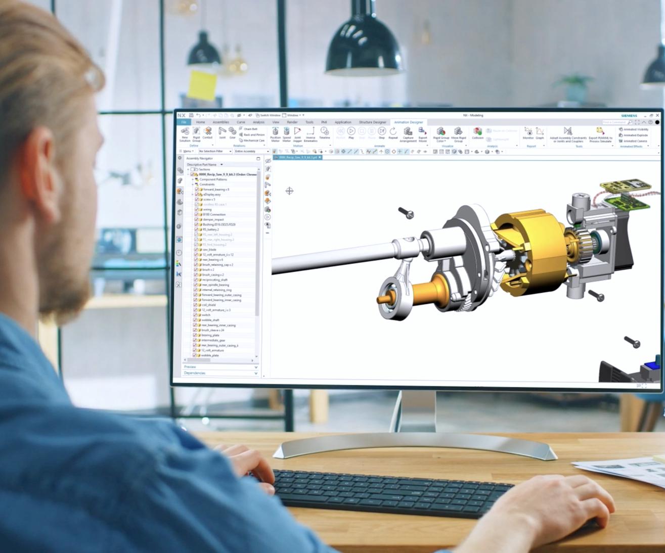Open the Position Motor tool
This screenshot has height=553, width=665.
275,133
